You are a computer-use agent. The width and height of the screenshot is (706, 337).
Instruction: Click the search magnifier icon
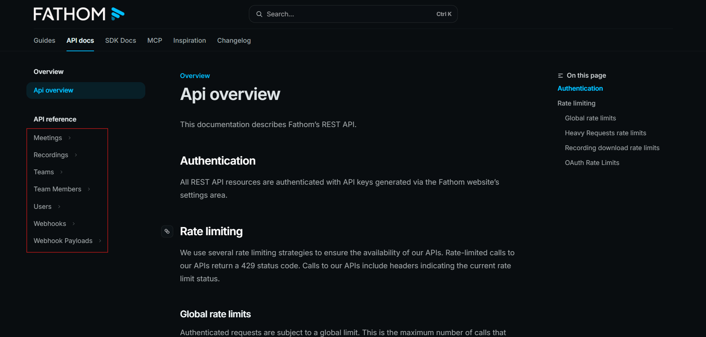tap(259, 14)
